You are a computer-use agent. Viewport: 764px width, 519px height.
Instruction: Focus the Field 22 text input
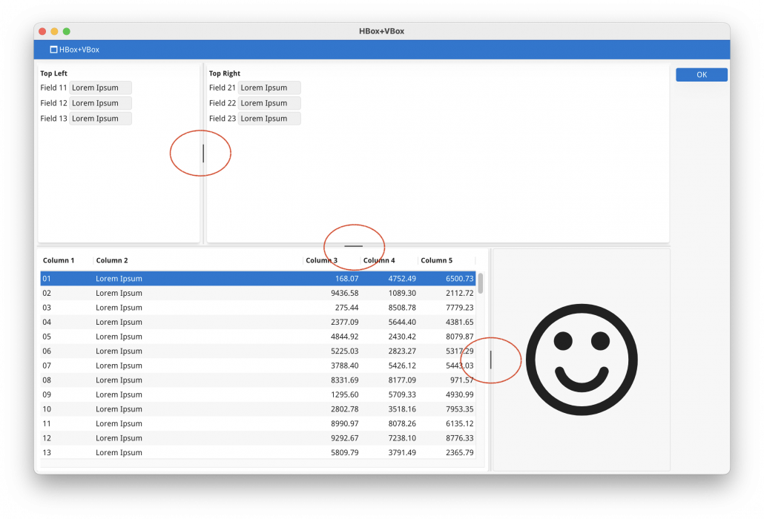tap(269, 103)
